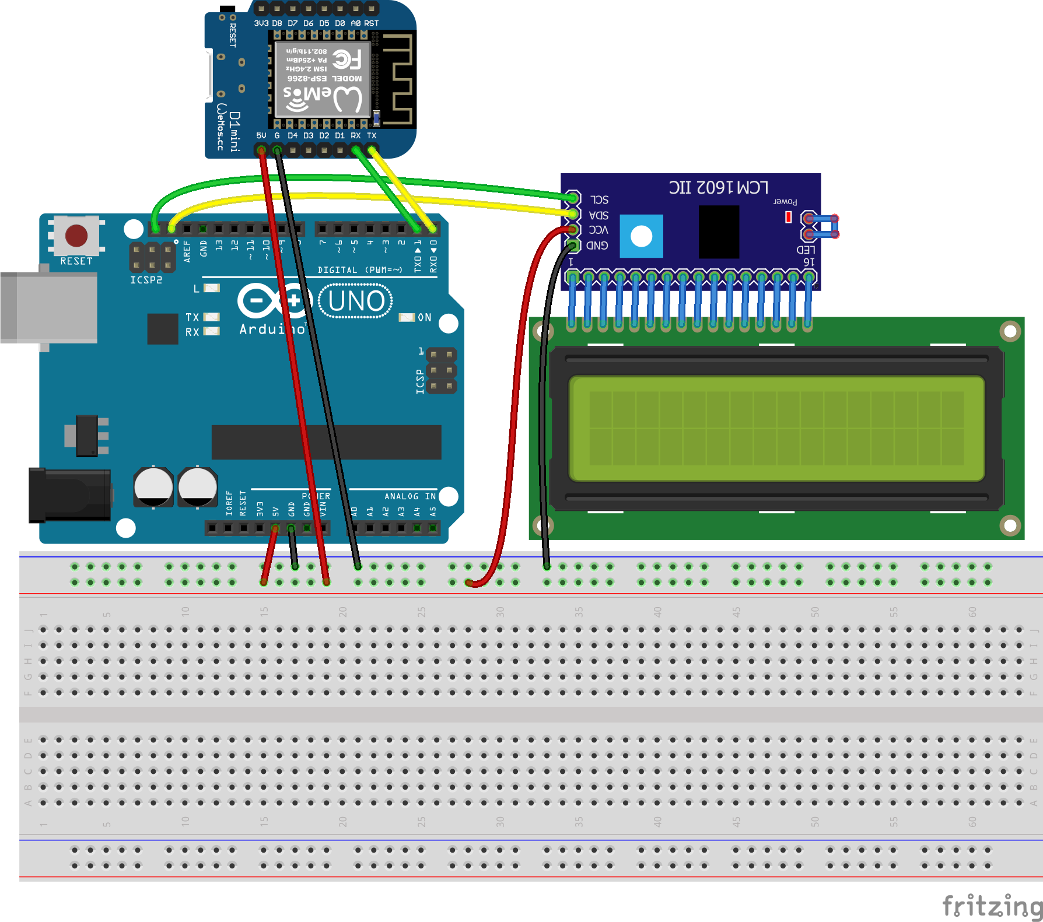This screenshot has height=922, width=1043.
Task: Click the blue contrast trimpot on the IIC backpack
Action: pyautogui.click(x=642, y=236)
